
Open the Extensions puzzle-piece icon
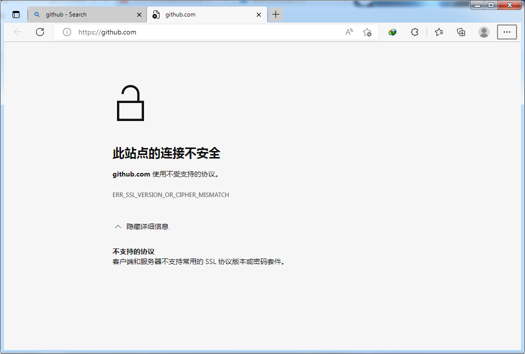click(414, 31)
